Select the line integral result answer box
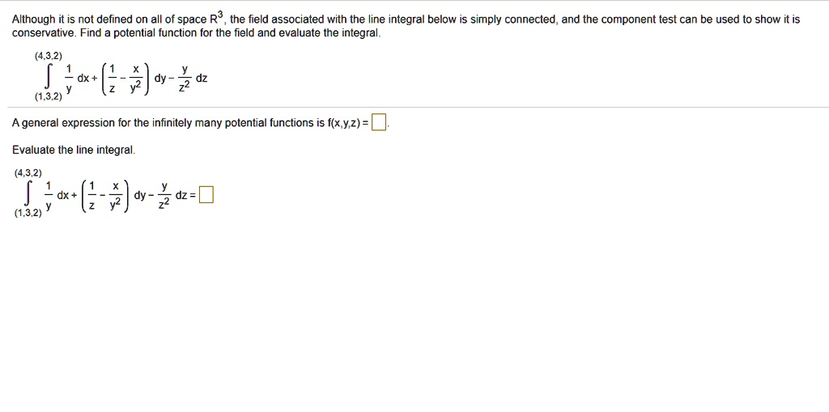The image size is (829, 412). pyautogui.click(x=207, y=195)
